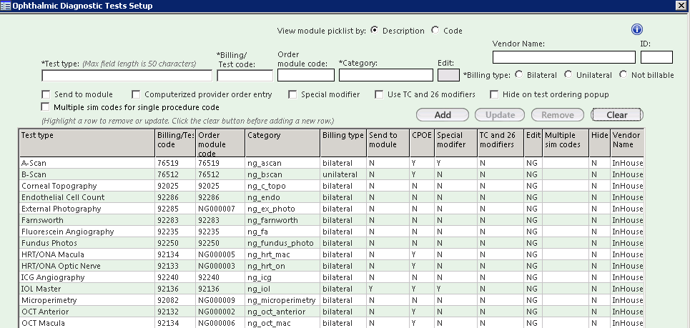Click the ng_c_topo category cell
The height and width of the screenshot is (328, 690).
(x=282, y=186)
